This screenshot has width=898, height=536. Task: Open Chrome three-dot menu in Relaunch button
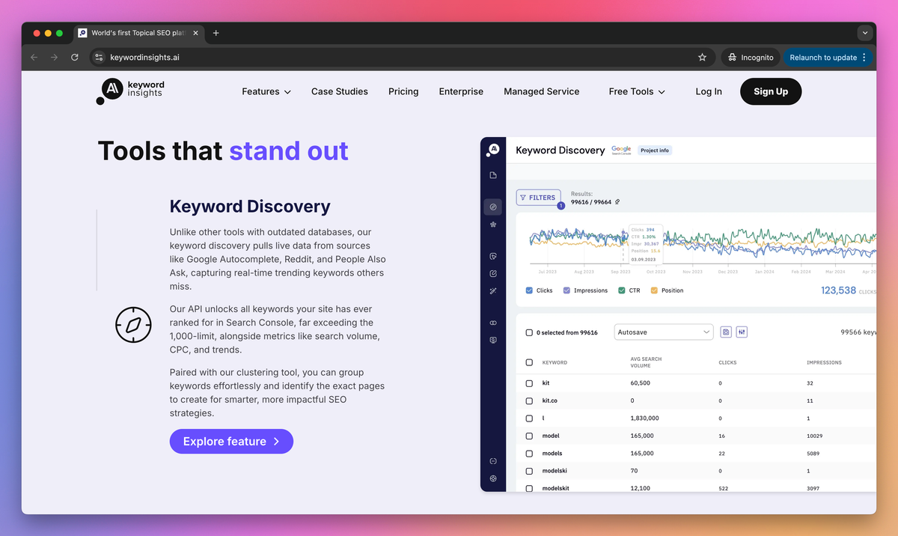[x=864, y=57]
